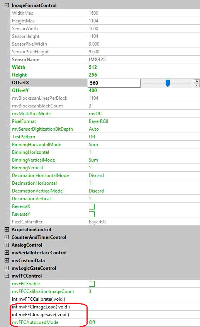The height and width of the screenshot is (327, 200).
Task: Decrease OffsetX with the down arrow
Action: point(197,85)
